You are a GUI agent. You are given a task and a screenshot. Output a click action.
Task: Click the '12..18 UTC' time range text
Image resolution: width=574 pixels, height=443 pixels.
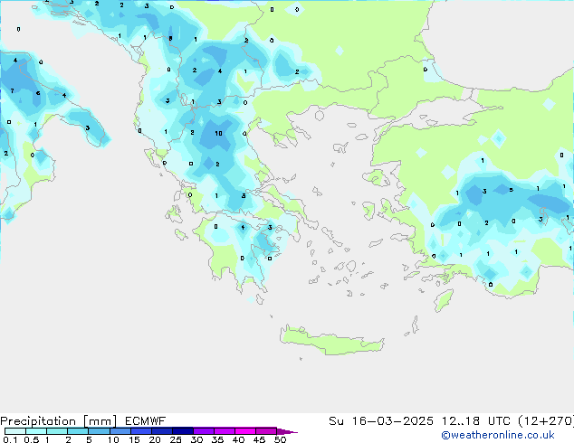[476, 421]
